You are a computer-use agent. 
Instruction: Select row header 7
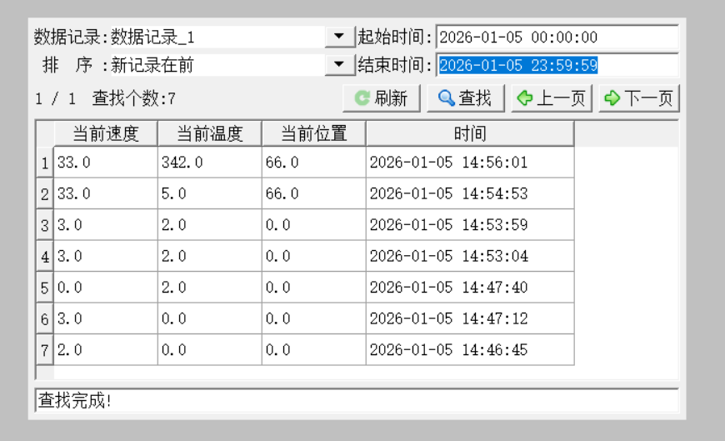coord(45,350)
